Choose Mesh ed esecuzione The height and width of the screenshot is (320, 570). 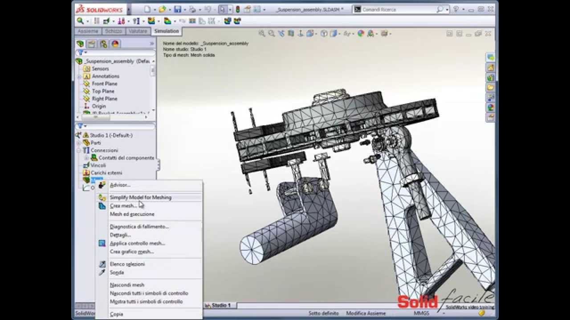click(x=132, y=214)
